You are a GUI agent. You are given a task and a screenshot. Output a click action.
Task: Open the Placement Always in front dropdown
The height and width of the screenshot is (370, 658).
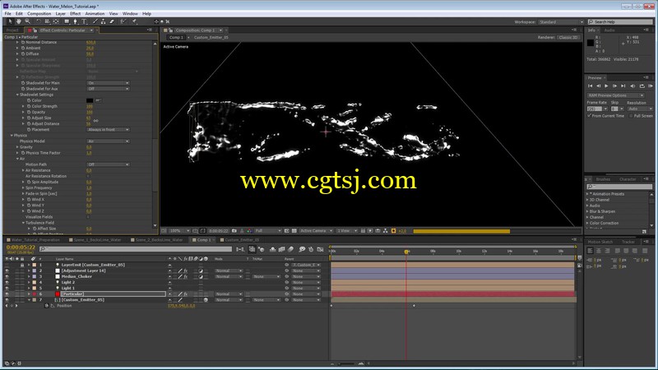pyautogui.click(x=108, y=130)
